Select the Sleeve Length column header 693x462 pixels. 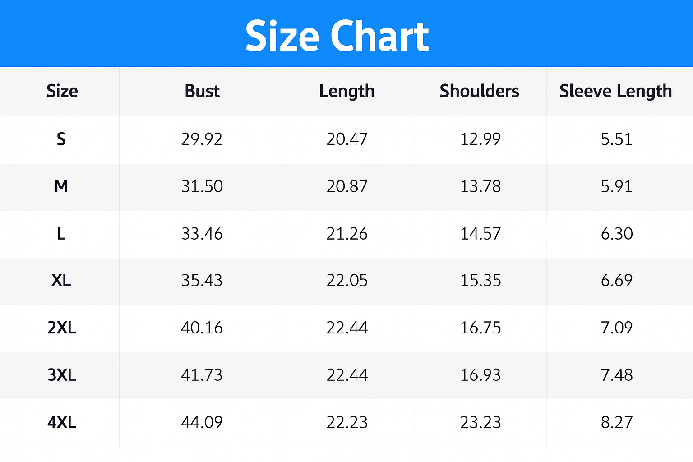point(615,91)
